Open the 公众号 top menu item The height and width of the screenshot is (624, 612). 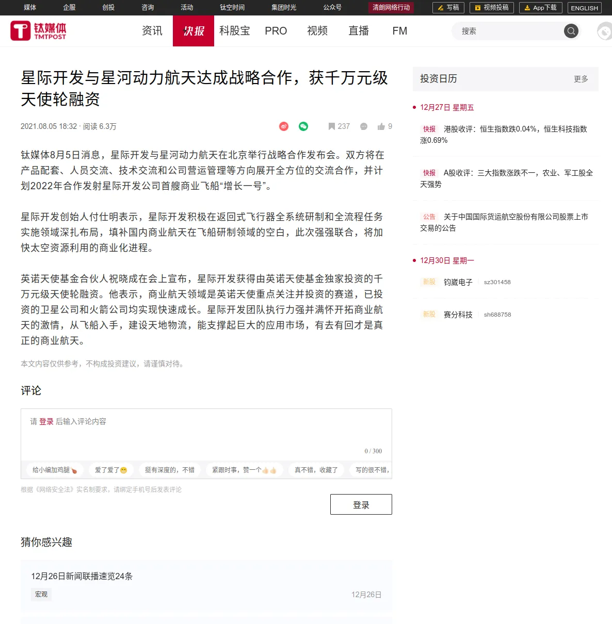pyautogui.click(x=332, y=7)
